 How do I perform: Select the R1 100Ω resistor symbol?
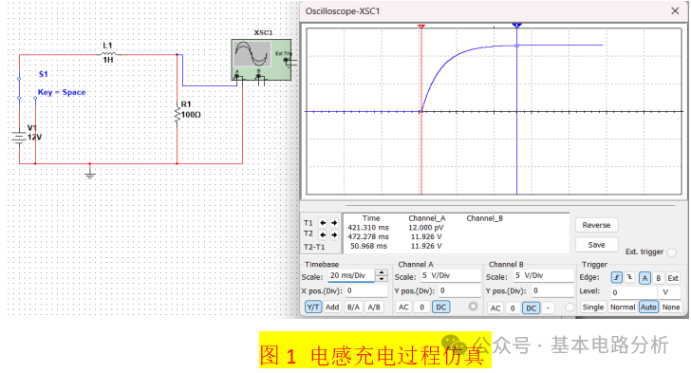(177, 115)
